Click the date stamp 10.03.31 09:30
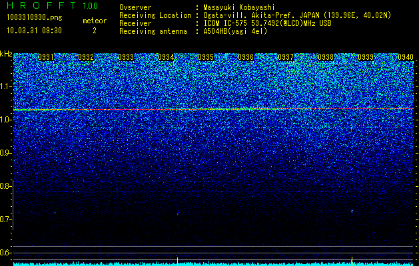419x266 pixels. 34,31
